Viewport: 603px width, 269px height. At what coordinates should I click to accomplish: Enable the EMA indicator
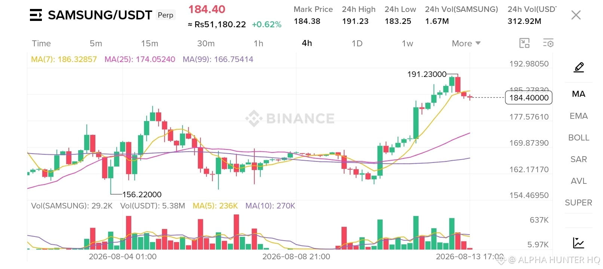tap(579, 116)
